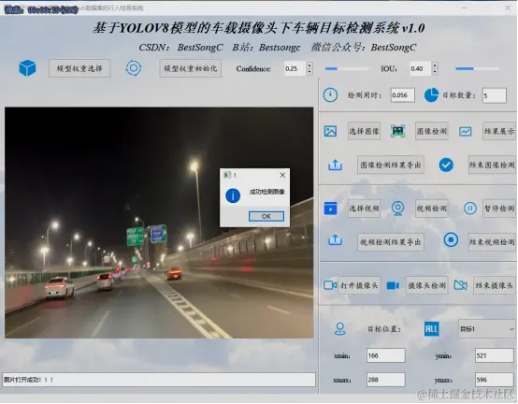Click the target count field
This screenshot has height=404, width=518.
click(495, 95)
